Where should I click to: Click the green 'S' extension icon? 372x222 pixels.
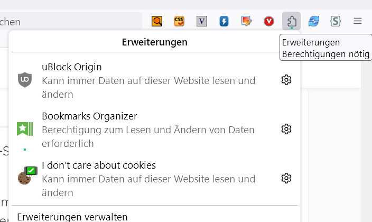[335, 22]
